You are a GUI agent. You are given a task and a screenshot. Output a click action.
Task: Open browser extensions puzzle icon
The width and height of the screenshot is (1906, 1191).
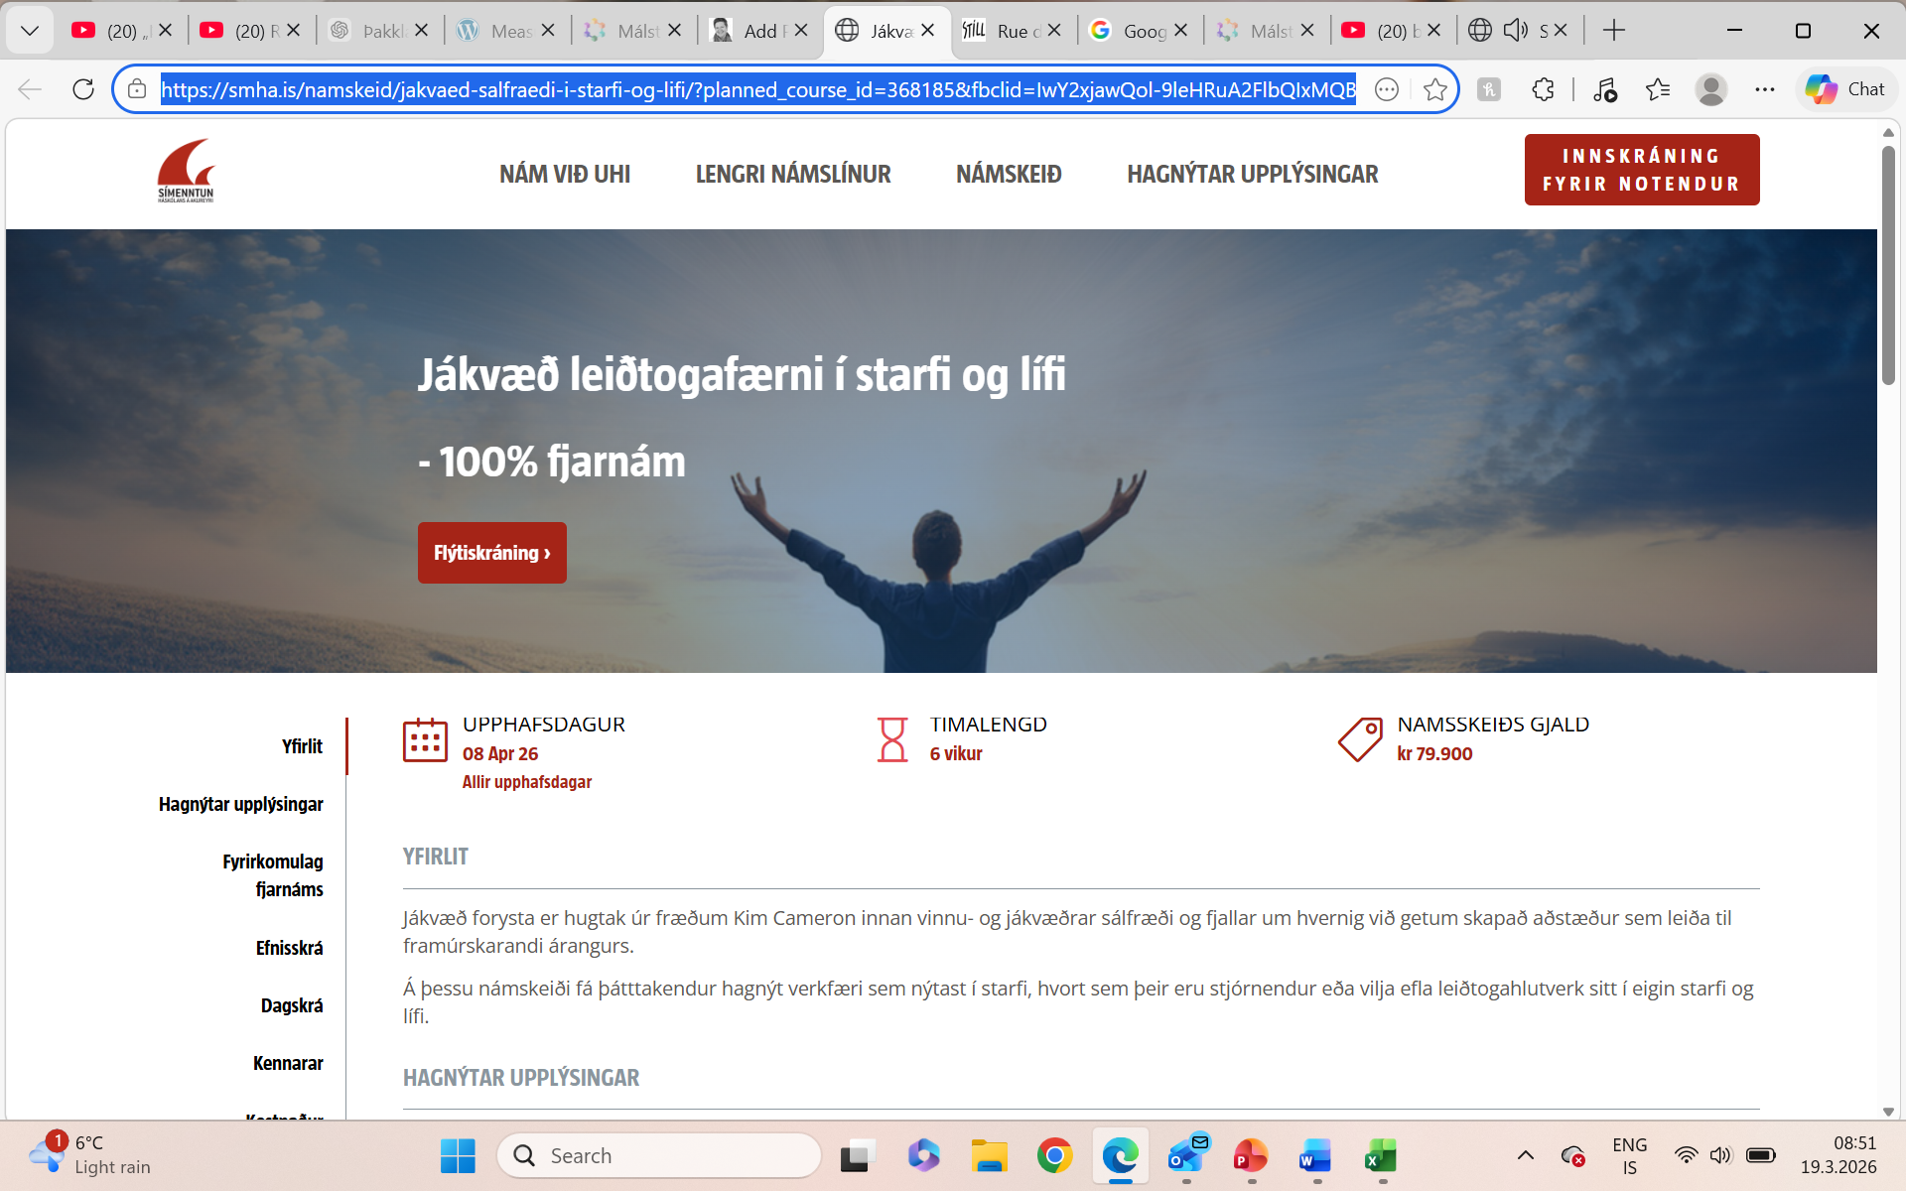point(1543,89)
